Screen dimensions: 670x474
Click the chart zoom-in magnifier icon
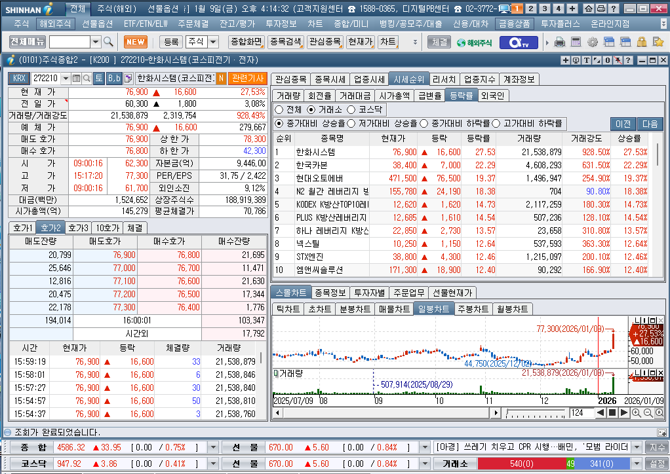coord(637,412)
